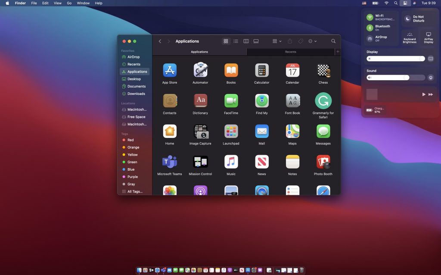Open display options beside the Display slider

coord(431,59)
